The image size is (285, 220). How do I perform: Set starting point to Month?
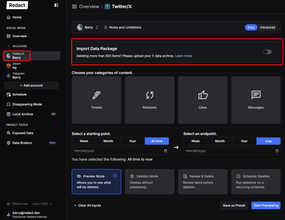click(108, 141)
